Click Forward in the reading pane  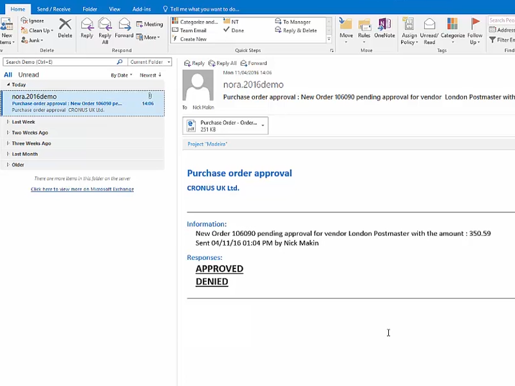(254, 63)
